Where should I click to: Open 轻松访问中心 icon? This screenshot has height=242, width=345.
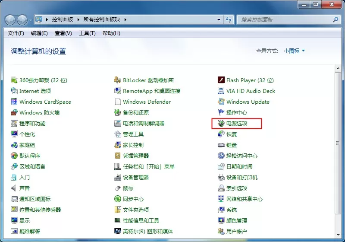coord(221,156)
